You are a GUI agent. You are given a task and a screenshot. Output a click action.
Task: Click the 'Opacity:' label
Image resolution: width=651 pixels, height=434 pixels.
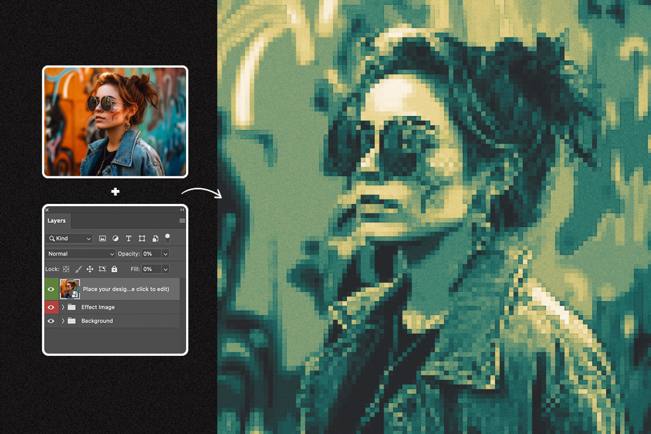coord(129,254)
